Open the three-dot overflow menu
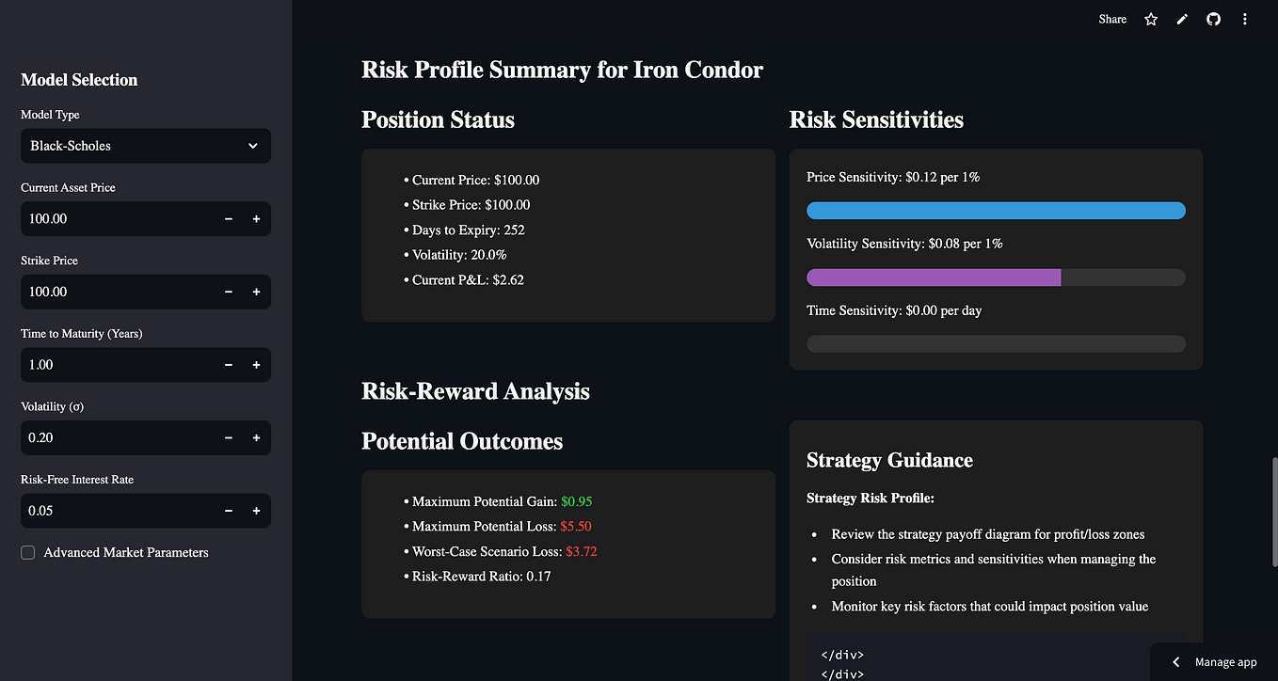1278x681 pixels. click(1244, 19)
